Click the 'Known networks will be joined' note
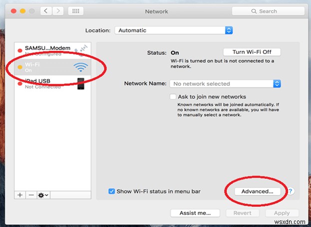The width and height of the screenshot is (311, 227). click(228, 110)
